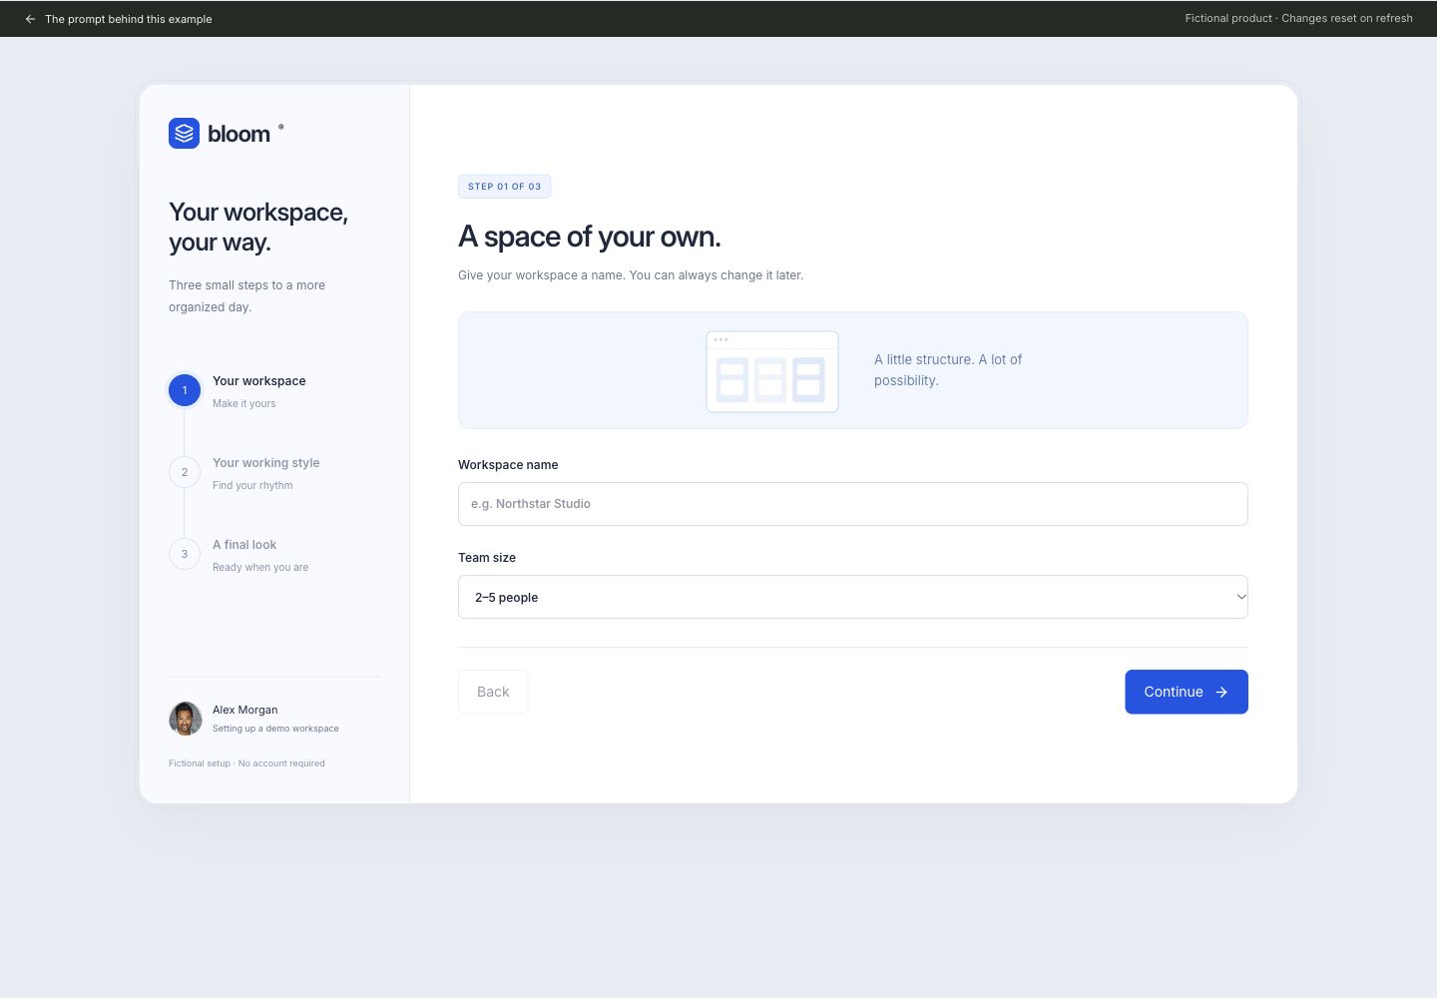Click 'Find your rhythm' subtitle
The image size is (1437, 998).
(252, 486)
